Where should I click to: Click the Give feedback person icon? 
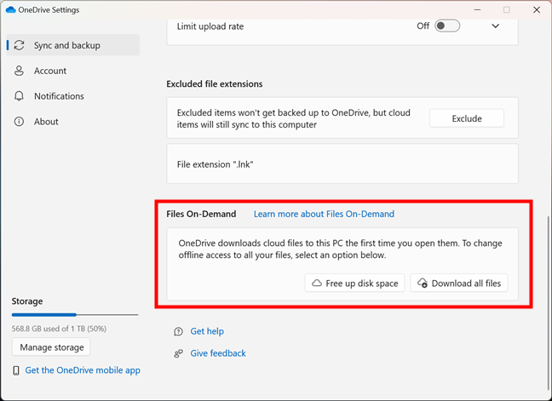coord(178,353)
